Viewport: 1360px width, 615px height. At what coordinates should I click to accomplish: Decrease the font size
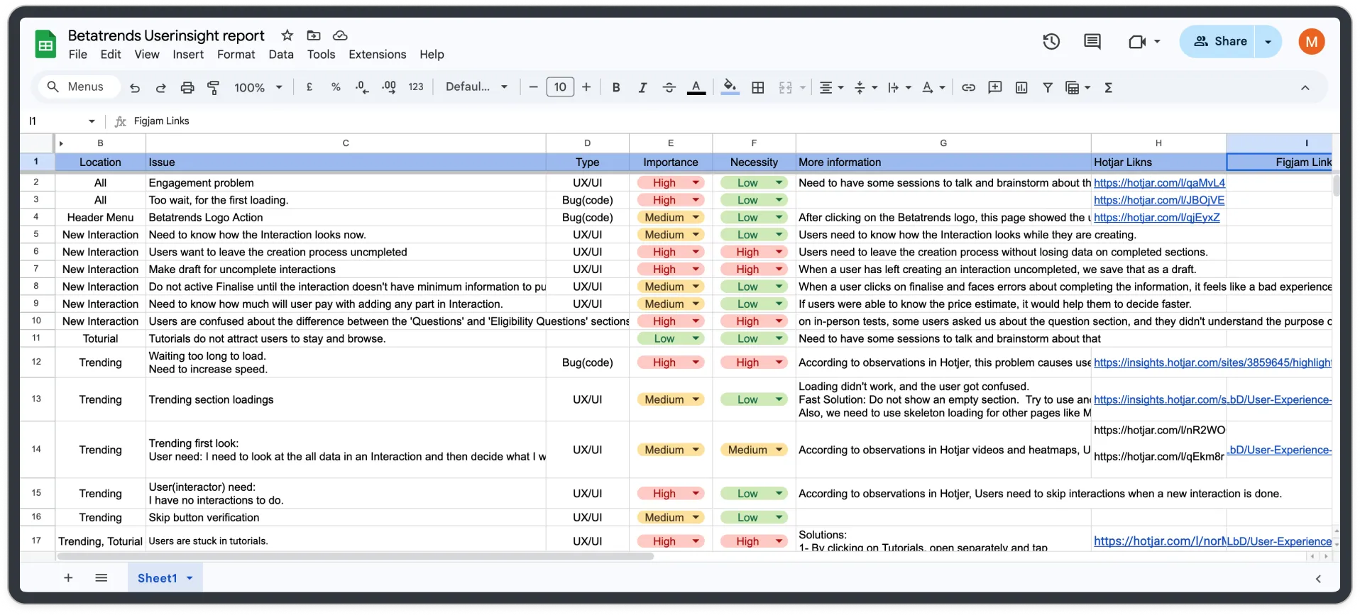[x=534, y=87]
